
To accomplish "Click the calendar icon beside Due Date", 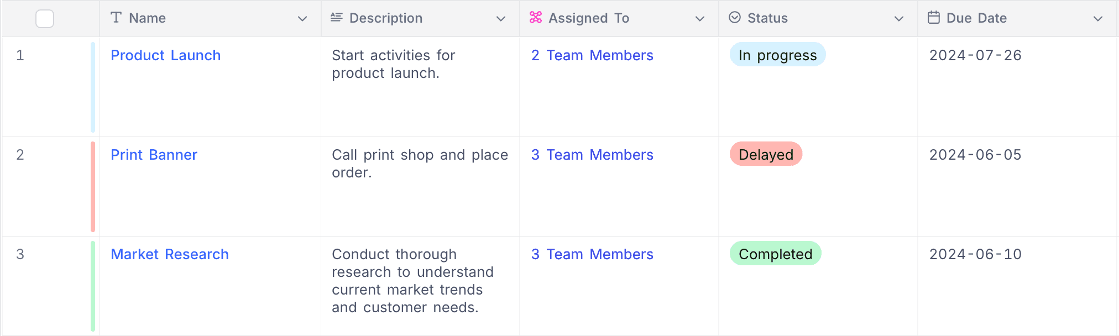I will 934,18.
